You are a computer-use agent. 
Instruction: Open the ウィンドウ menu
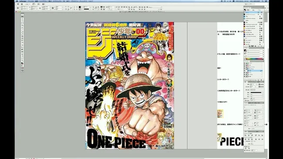(83, 1)
